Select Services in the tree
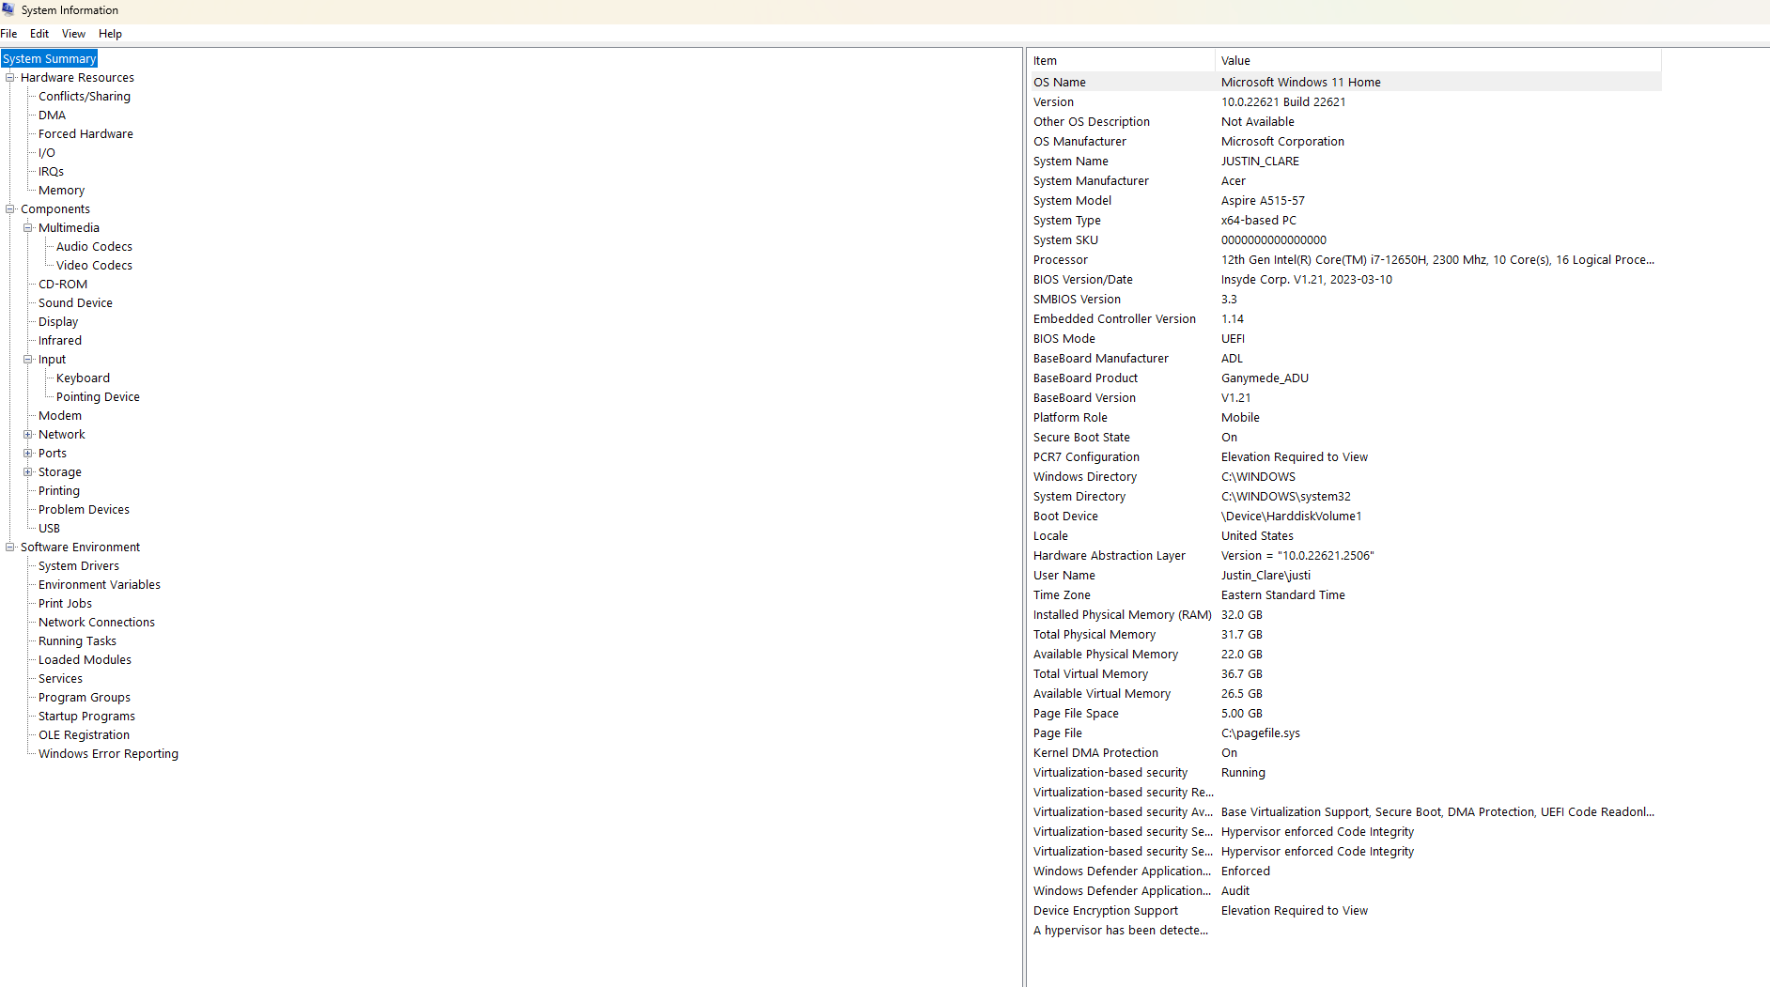This screenshot has height=987, width=1770. point(60,679)
